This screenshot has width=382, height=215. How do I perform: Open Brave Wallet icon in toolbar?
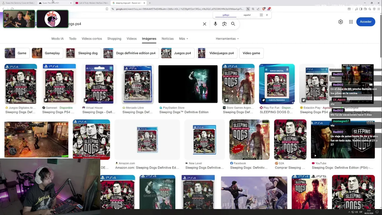click(365, 9)
